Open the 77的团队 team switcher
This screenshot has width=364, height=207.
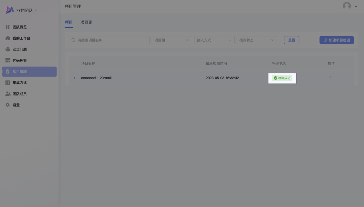26,11
